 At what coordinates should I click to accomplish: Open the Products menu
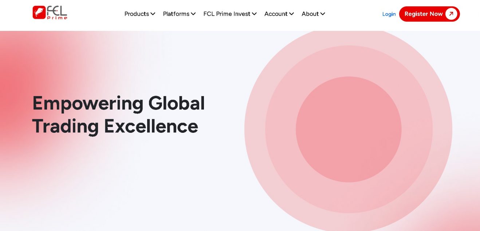tap(137, 14)
